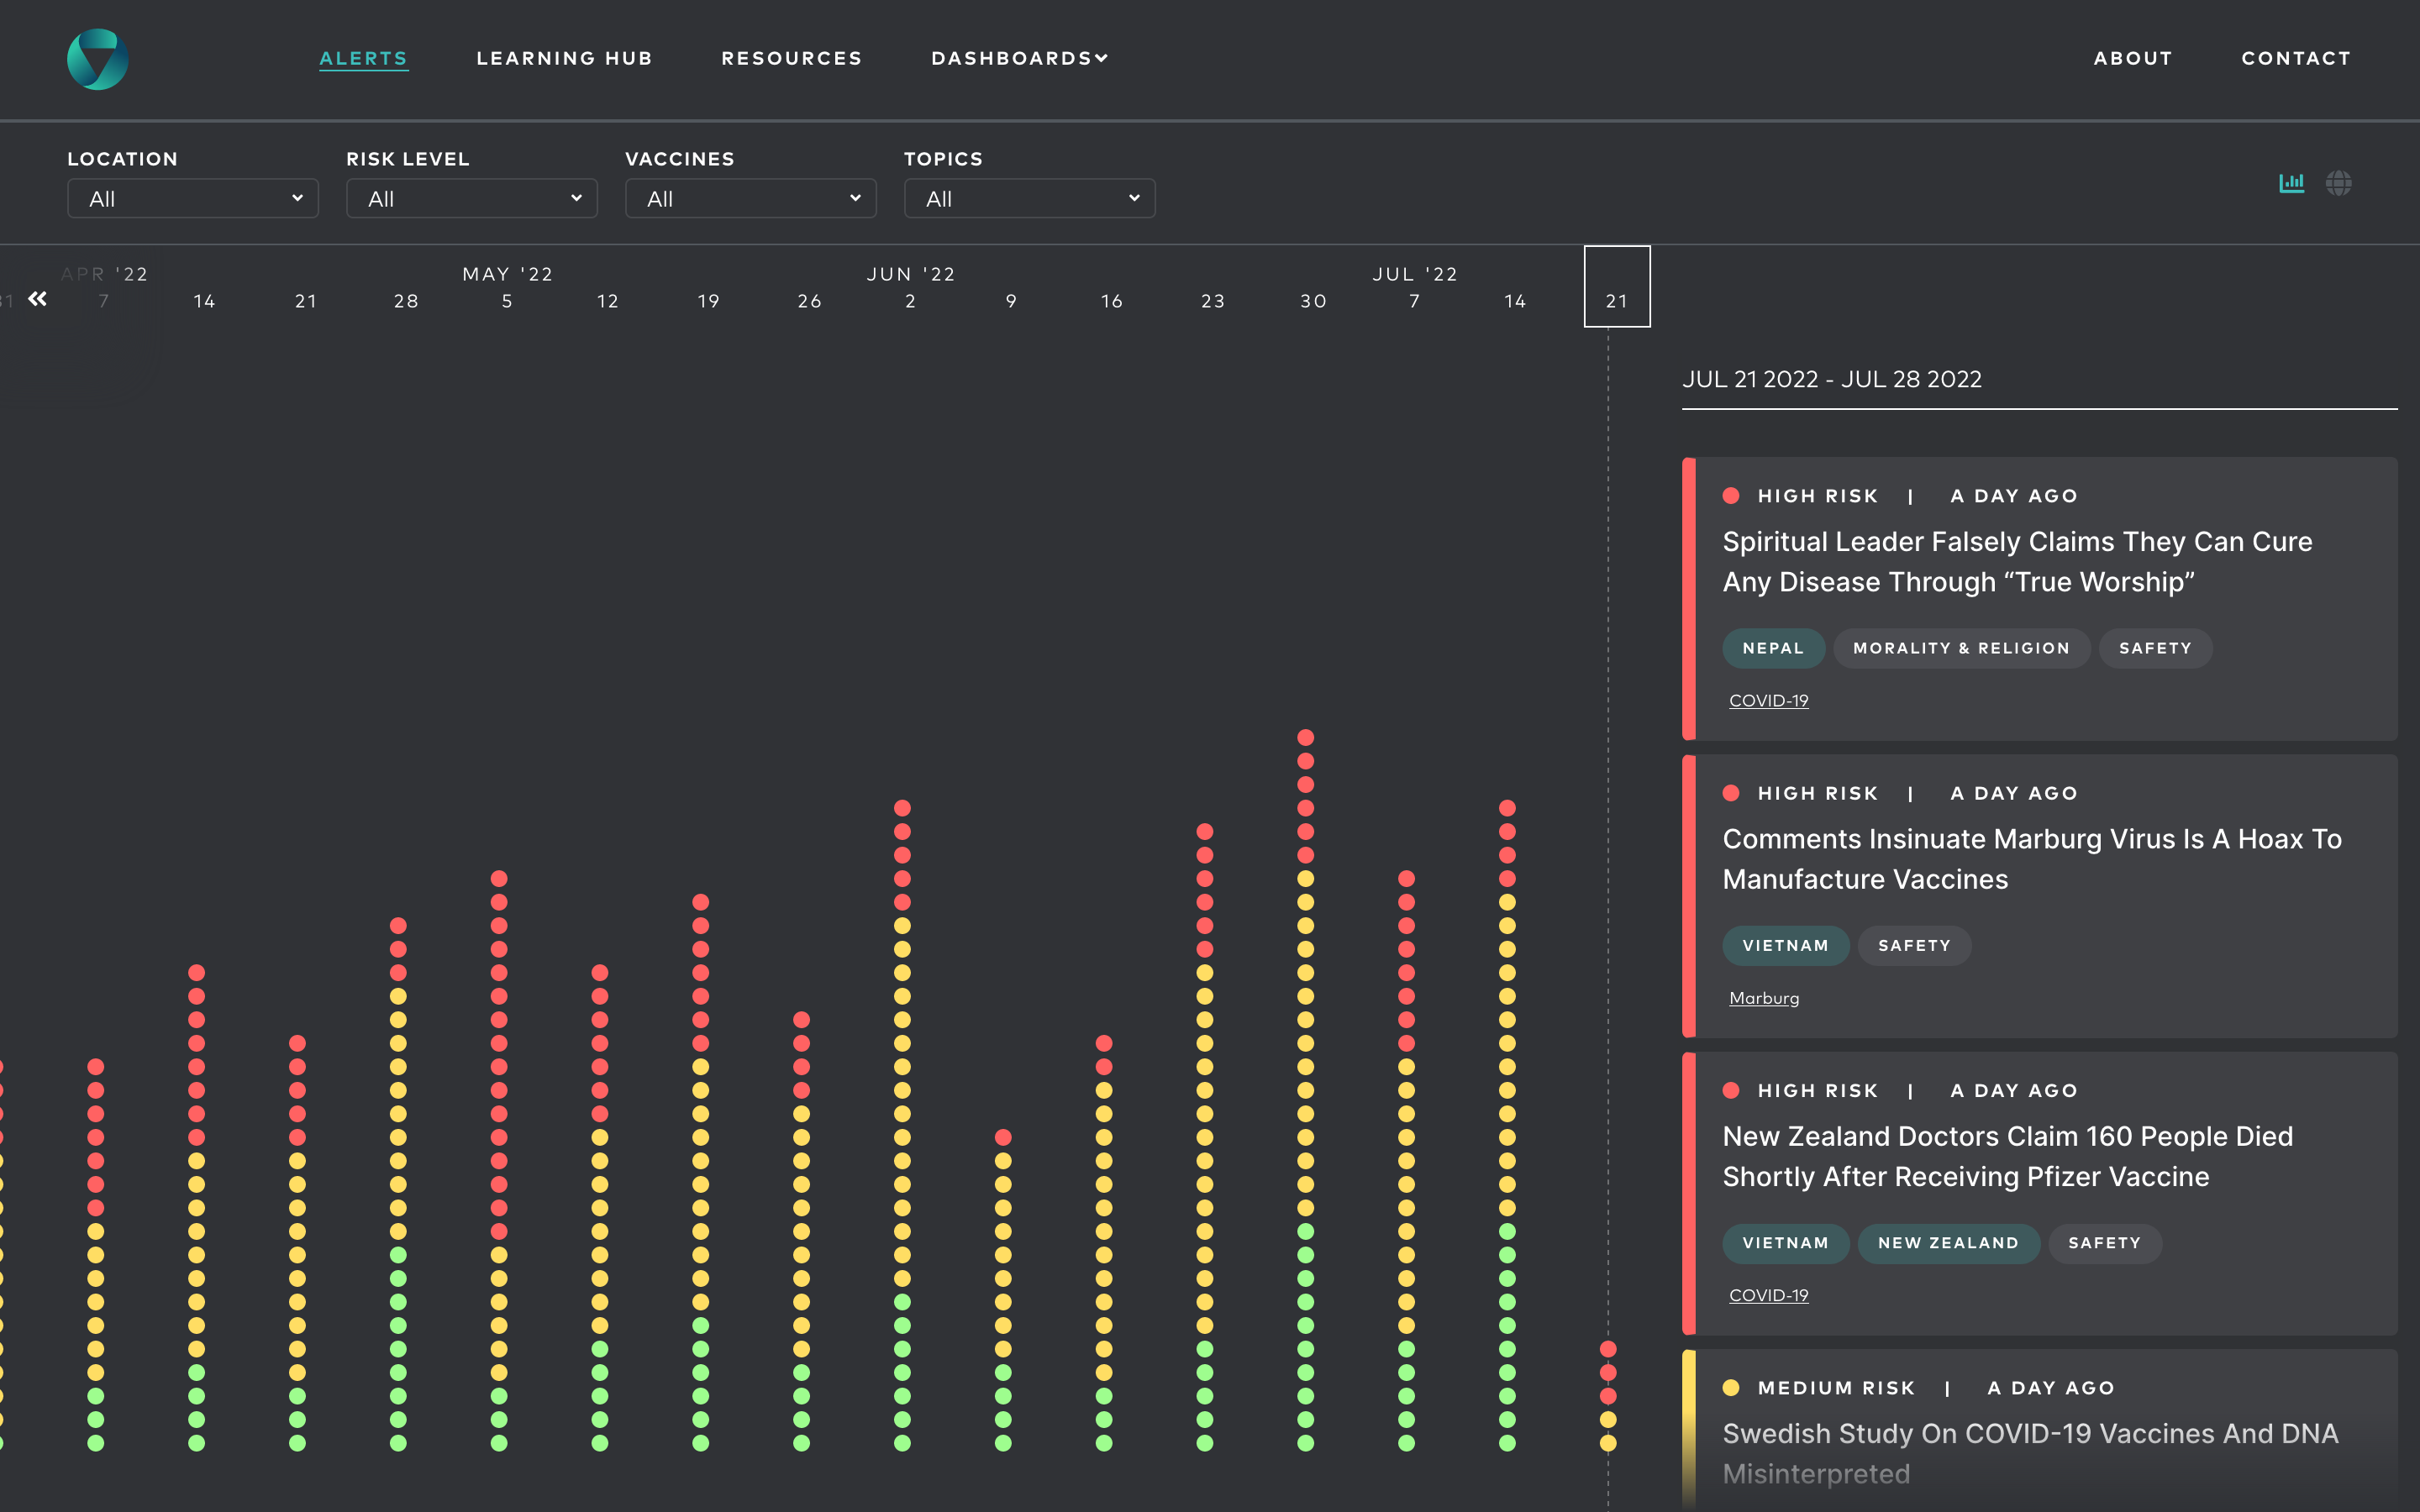Click the medium risk yellow dot on the Swedish Study alert
The image size is (2420, 1512).
pyautogui.click(x=1732, y=1387)
